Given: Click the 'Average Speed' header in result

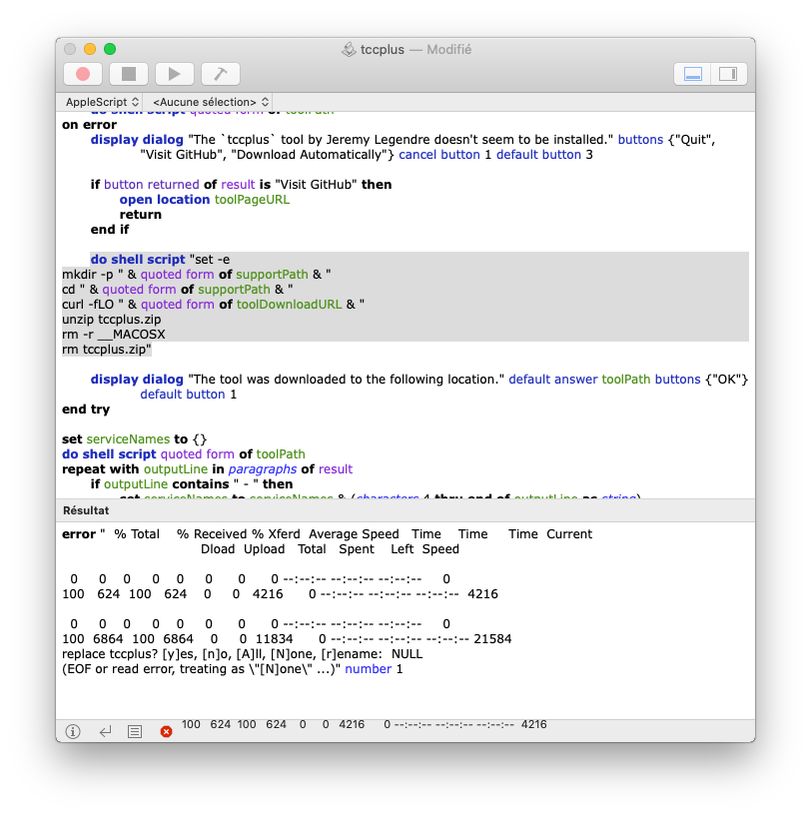Looking at the screenshot, I should [354, 534].
